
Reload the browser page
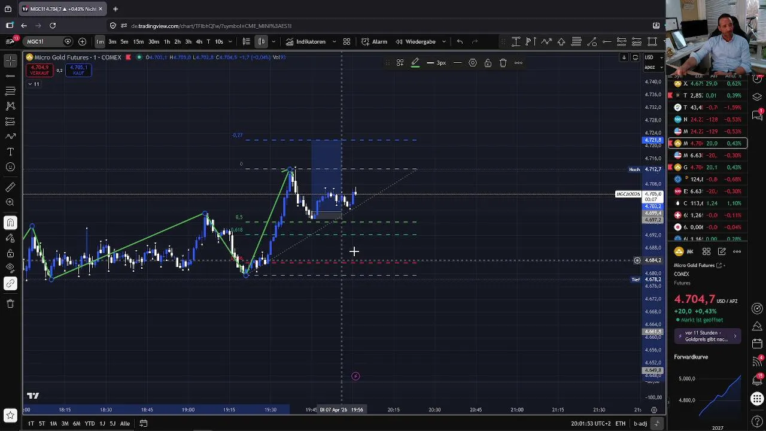point(53,26)
